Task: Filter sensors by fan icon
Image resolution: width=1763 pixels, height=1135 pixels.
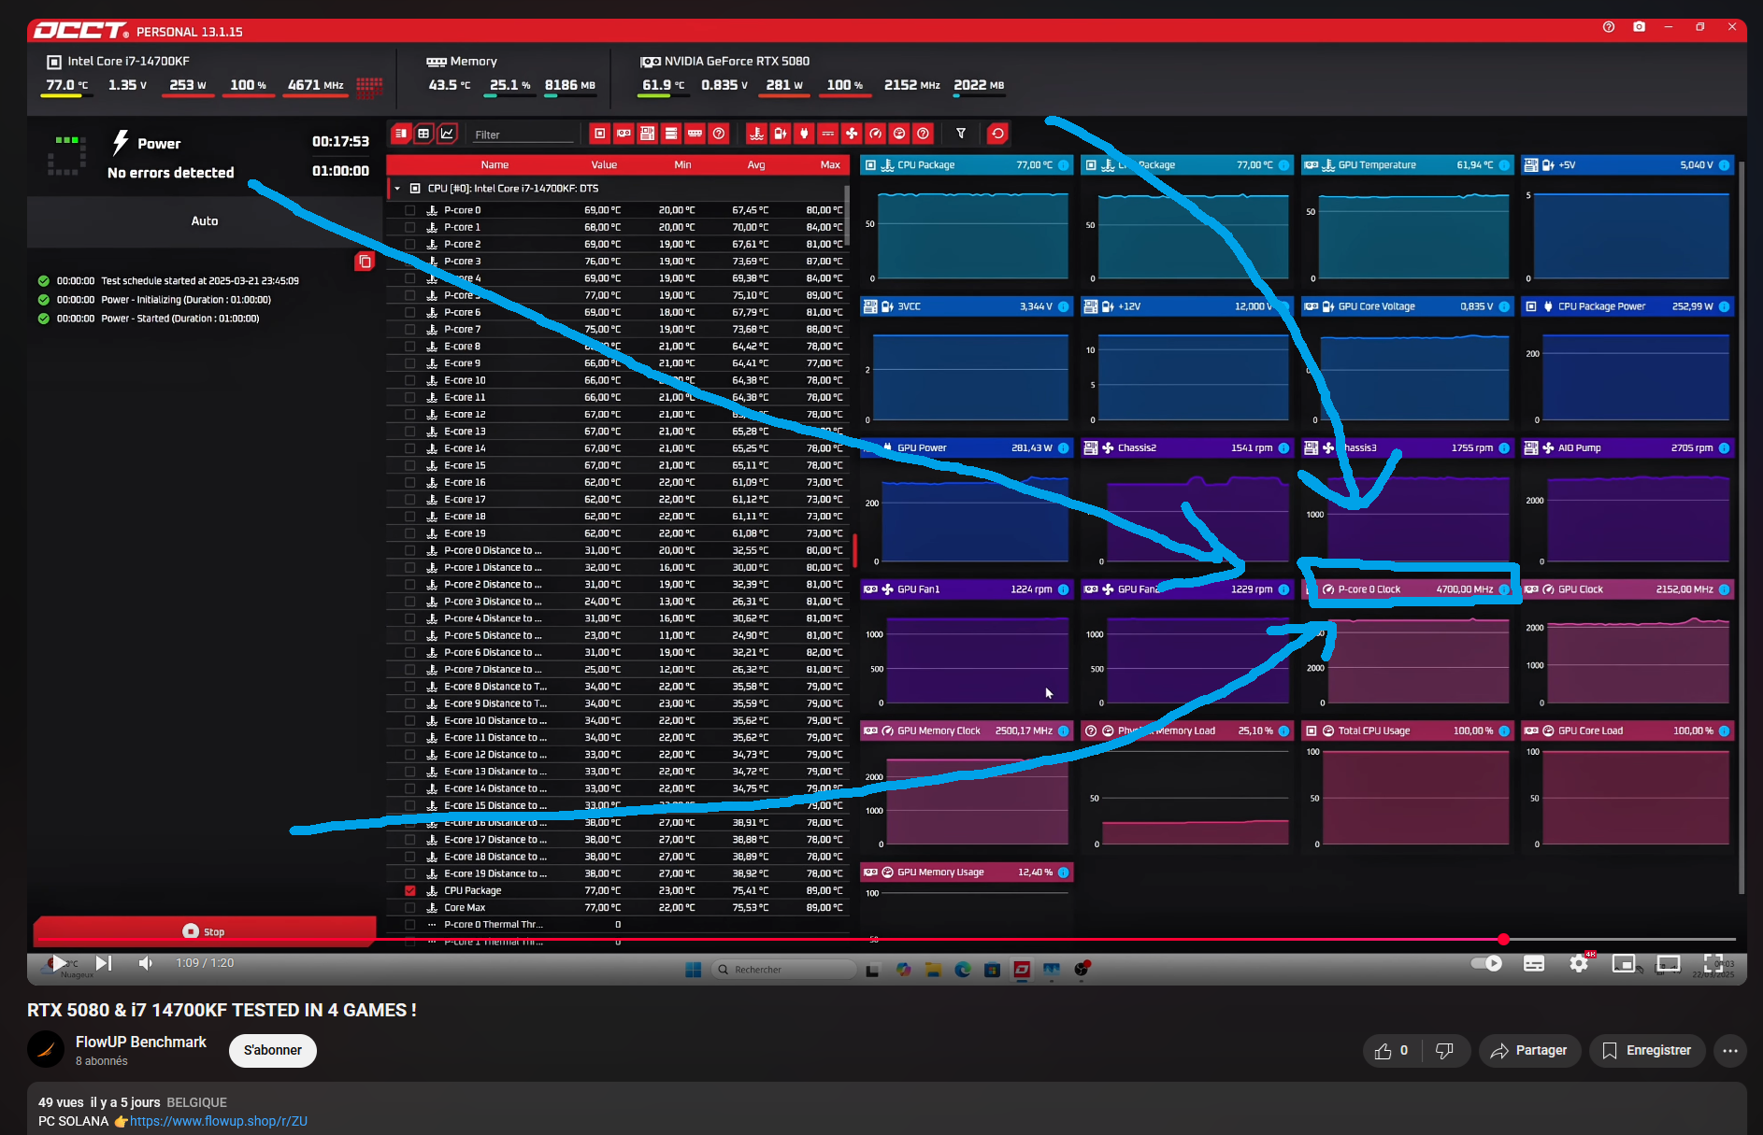Action: 852,134
